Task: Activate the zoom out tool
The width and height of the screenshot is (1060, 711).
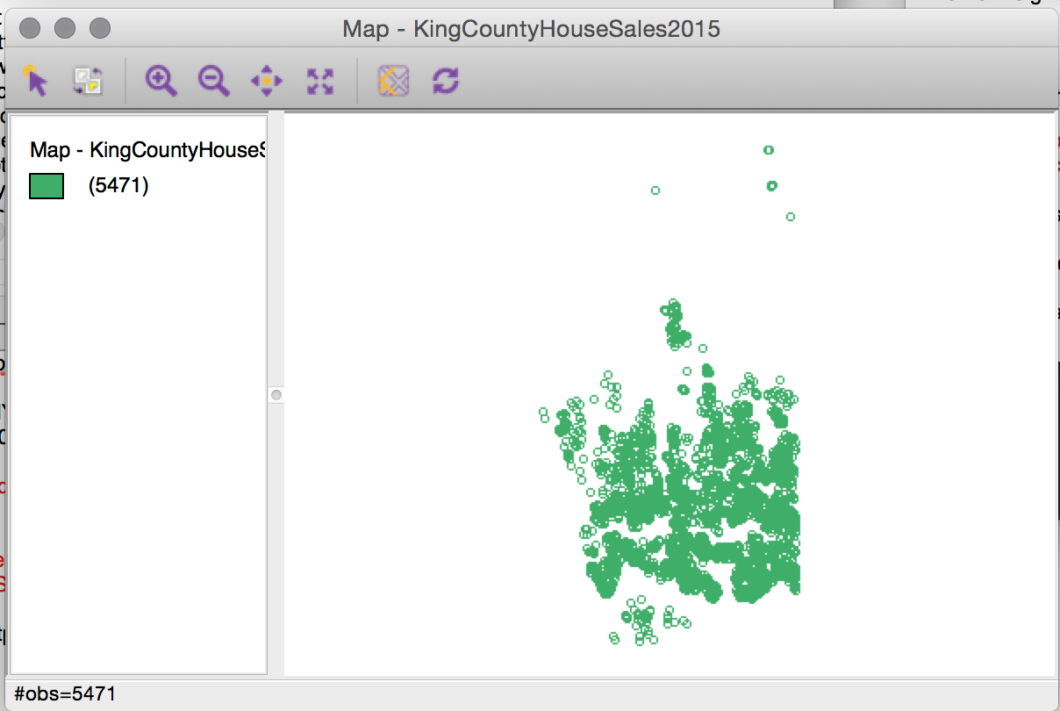Action: coord(213,80)
